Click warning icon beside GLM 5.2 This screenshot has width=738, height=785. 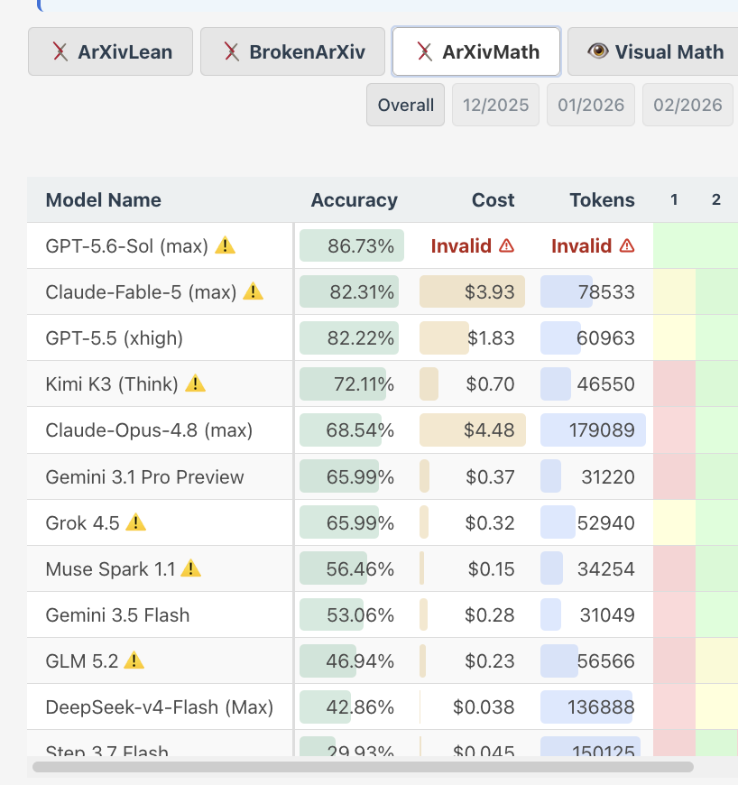(x=134, y=660)
